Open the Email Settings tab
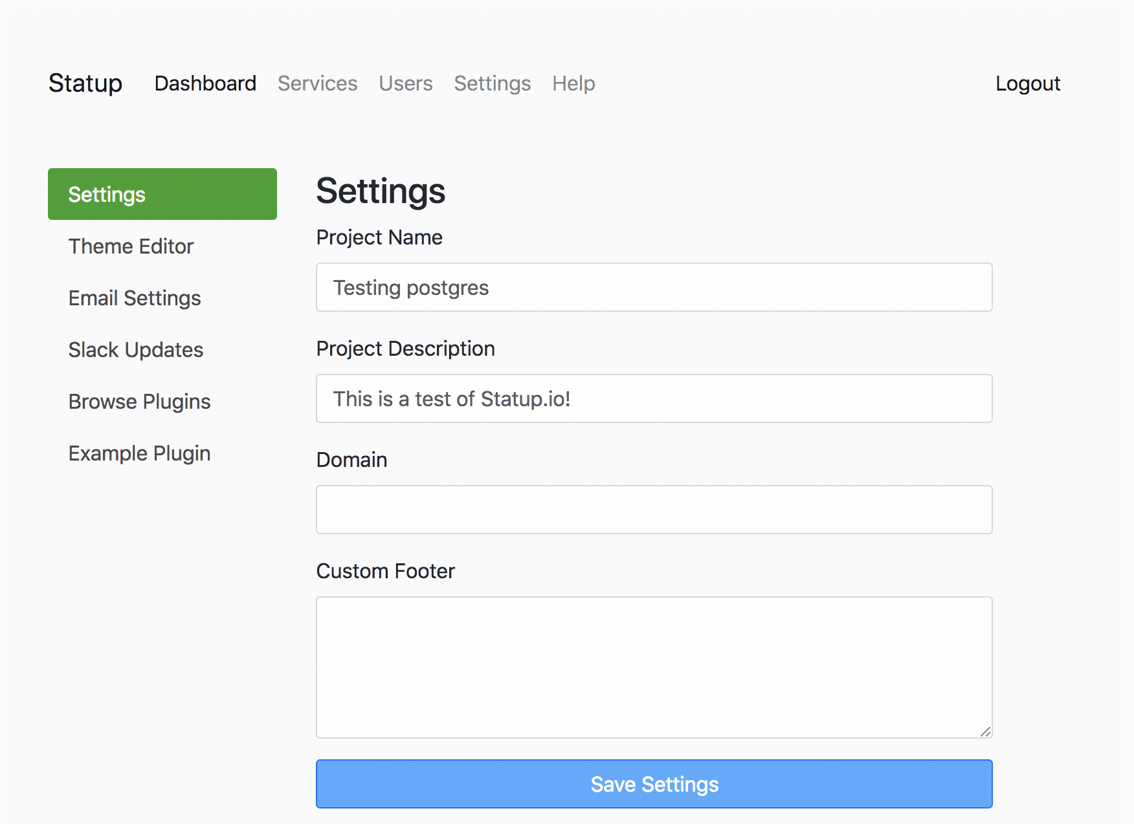 135,298
